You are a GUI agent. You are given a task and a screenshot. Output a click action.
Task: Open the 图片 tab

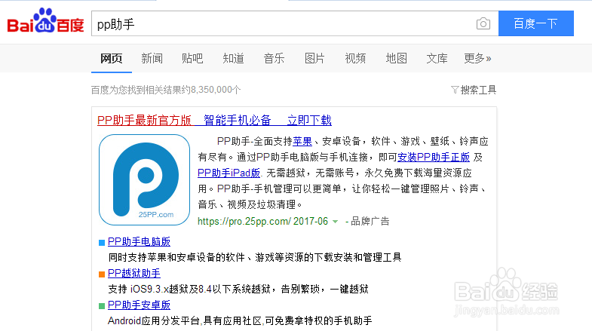(x=314, y=58)
